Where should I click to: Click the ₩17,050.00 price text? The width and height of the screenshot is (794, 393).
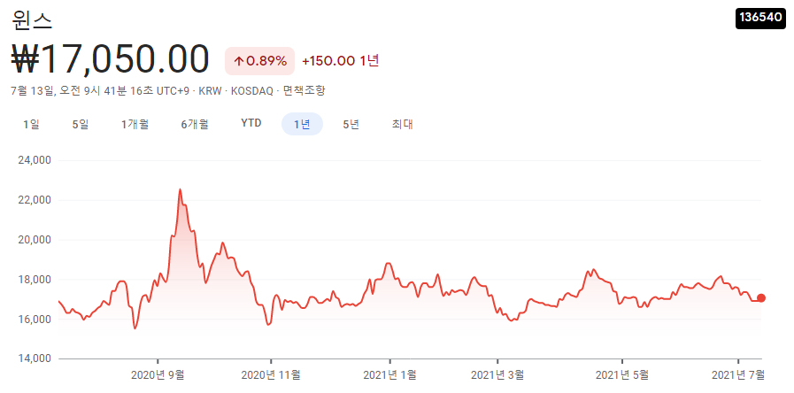tap(110, 60)
